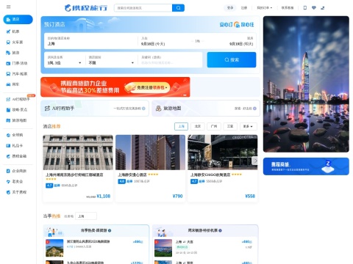The height and width of the screenshot is (264, 353).
Task: Click the heart icon in header
Action: 314,8
